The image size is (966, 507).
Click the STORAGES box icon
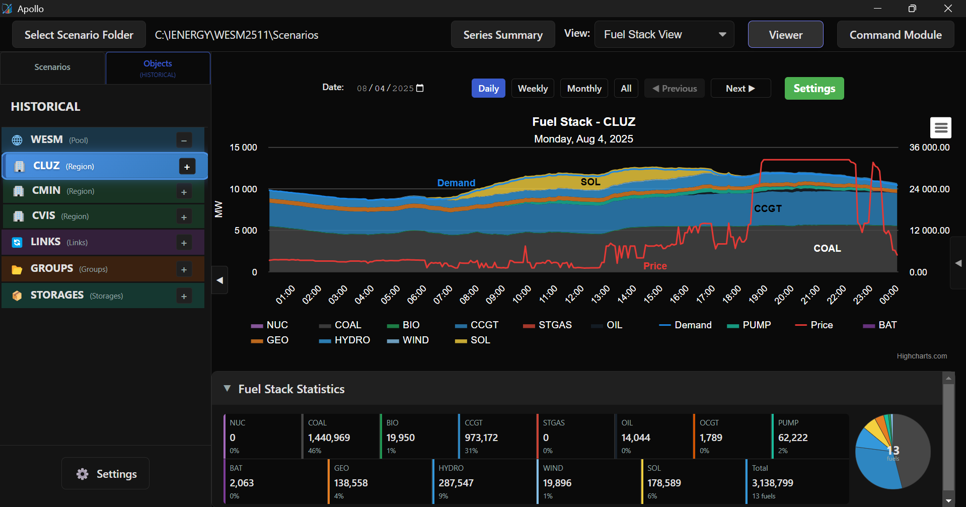pos(17,296)
